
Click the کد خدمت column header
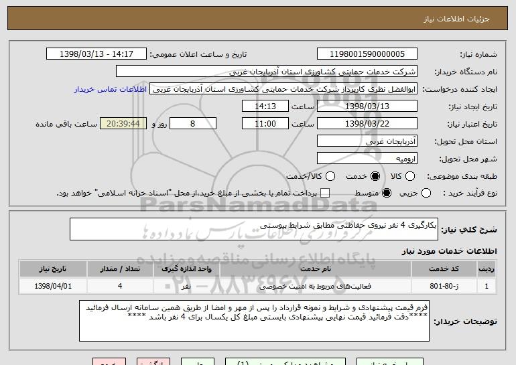(444, 269)
